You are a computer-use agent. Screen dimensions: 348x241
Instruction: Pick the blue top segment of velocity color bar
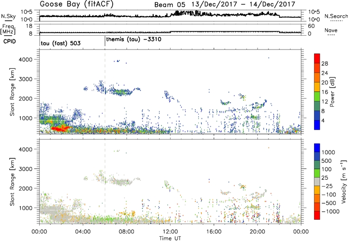click(x=317, y=148)
